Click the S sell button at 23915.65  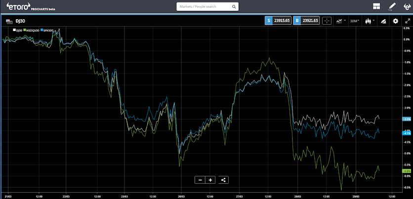click(x=278, y=21)
